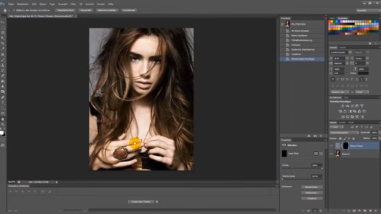Toggle lock transparent pixels for layer
Screen dimensions: 381x214
click(x=340, y=139)
